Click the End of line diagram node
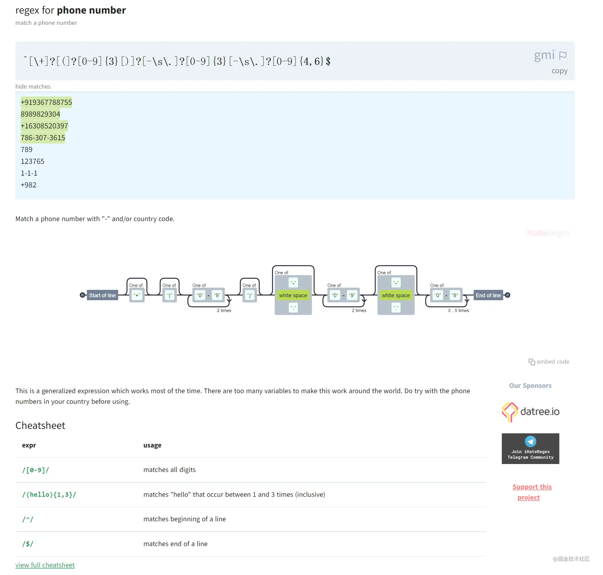 (x=488, y=295)
